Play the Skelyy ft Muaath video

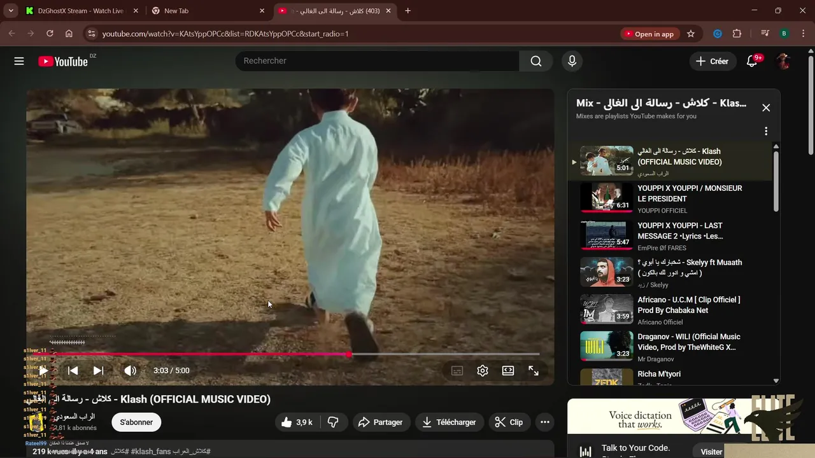pos(669,273)
